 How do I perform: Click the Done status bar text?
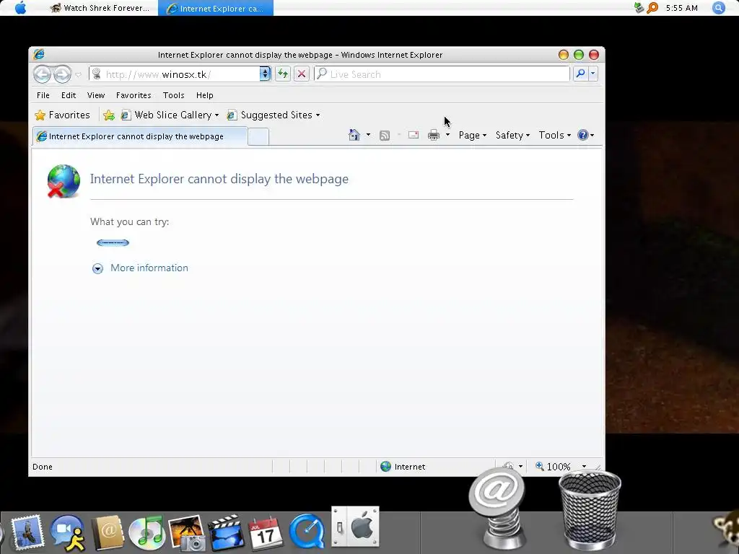43,467
